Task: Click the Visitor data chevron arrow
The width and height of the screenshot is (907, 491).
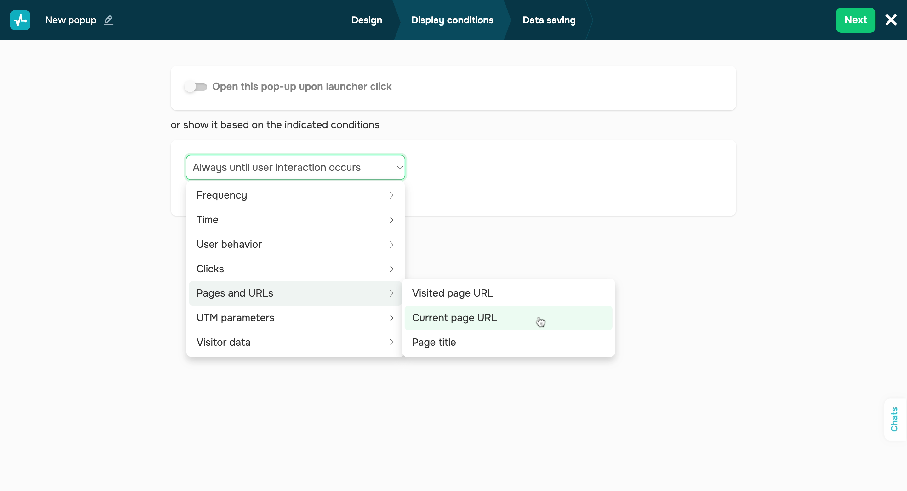Action: (x=391, y=342)
